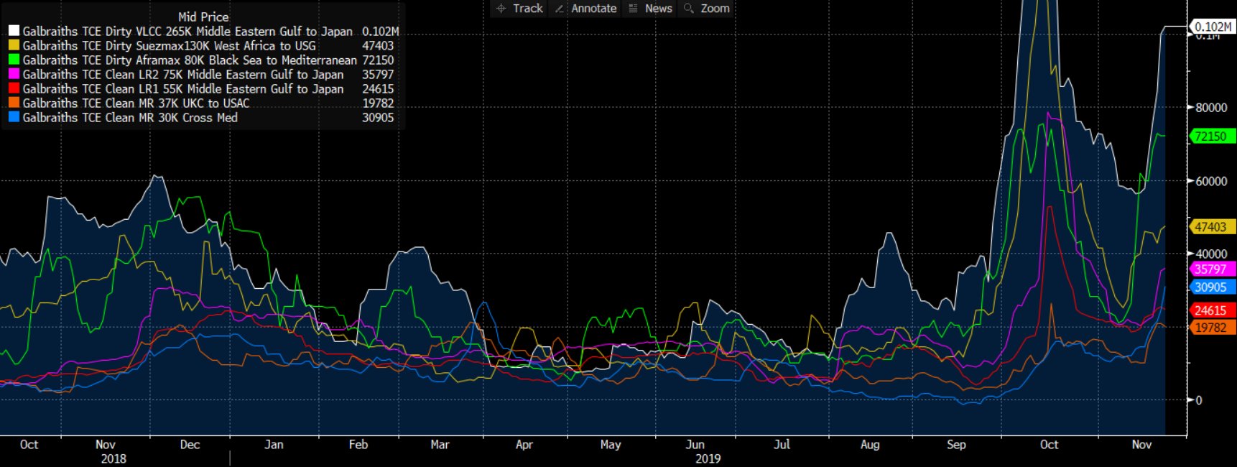This screenshot has width=1237, height=467.
Task: Click the Feb month label on time axis
Action: click(x=358, y=445)
